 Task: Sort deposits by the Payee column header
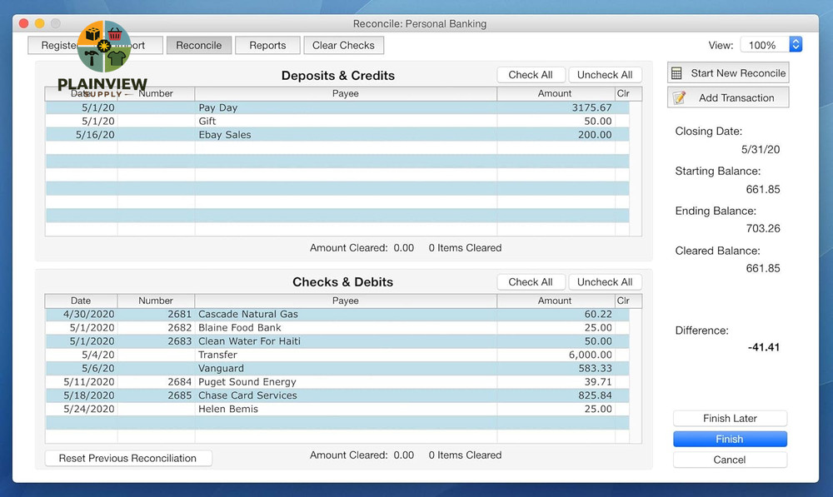[346, 93]
